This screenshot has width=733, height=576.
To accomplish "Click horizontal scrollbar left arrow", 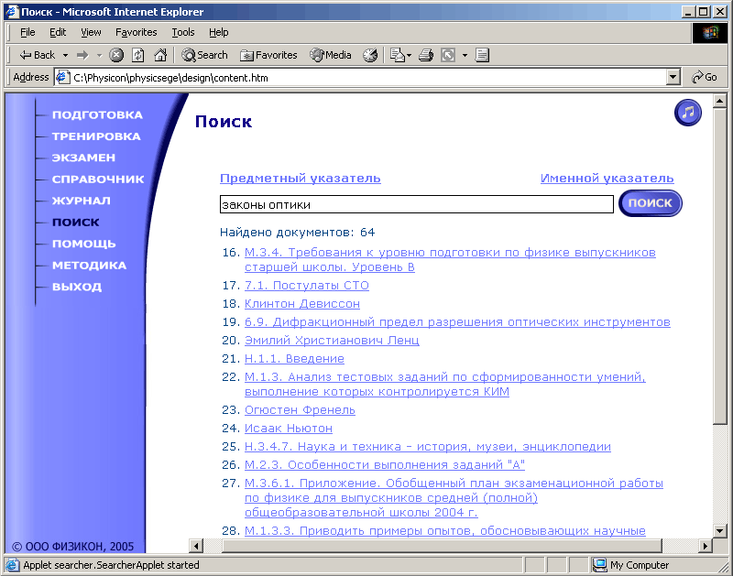I will [196, 546].
